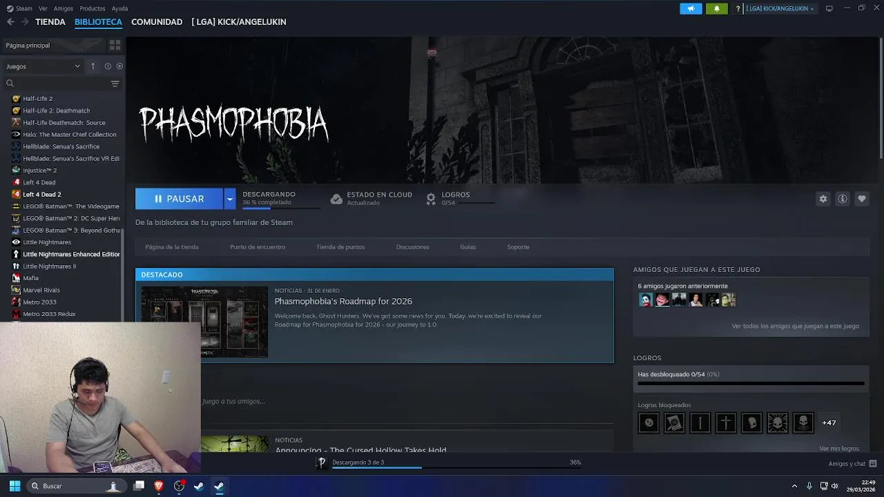Switch to the TIENDA tab
Screen dimensions: 884x497
click(x=50, y=21)
